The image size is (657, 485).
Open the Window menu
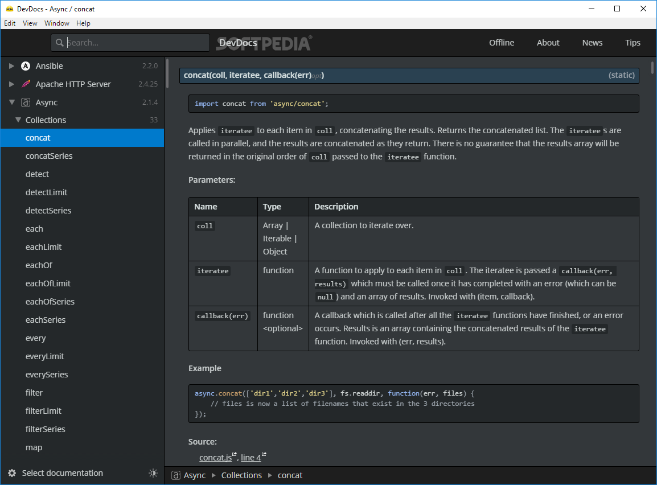click(56, 23)
